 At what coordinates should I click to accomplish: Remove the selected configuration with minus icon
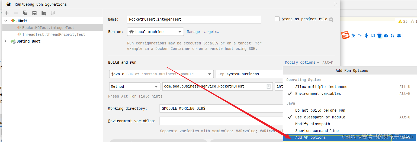[16, 13]
